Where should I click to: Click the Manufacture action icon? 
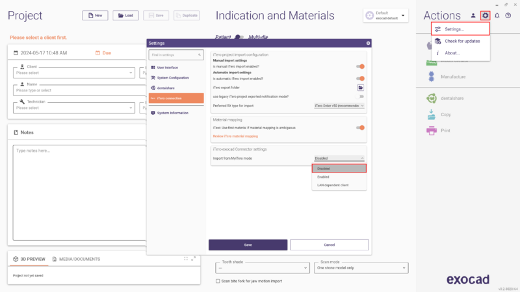[432, 77]
